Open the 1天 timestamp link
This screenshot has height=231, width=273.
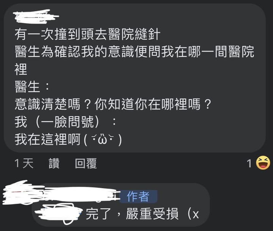coord(24,164)
